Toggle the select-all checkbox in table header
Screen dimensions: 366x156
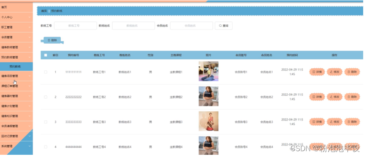[46, 55]
